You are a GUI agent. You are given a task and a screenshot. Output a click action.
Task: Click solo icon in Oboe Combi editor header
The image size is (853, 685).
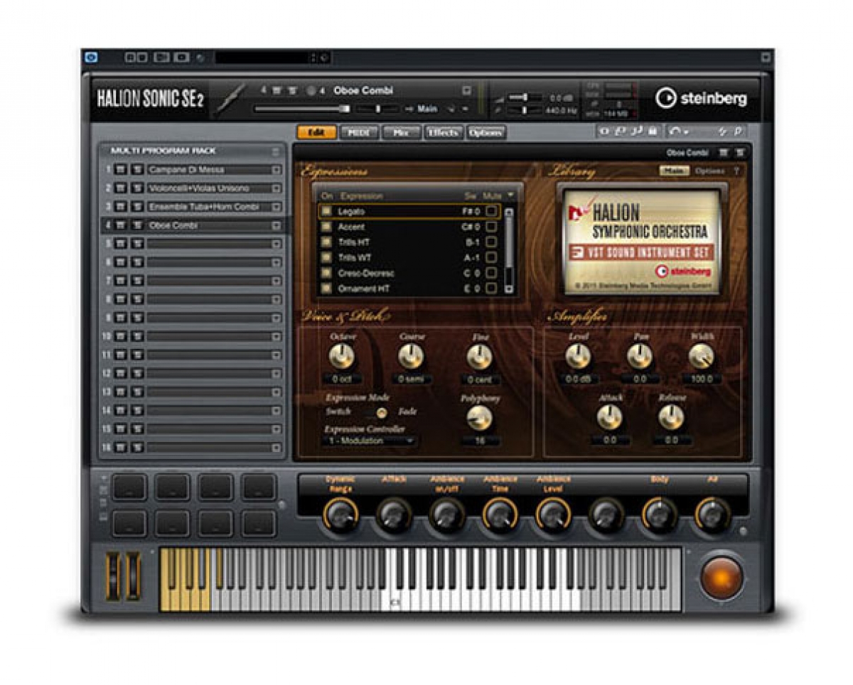740,152
